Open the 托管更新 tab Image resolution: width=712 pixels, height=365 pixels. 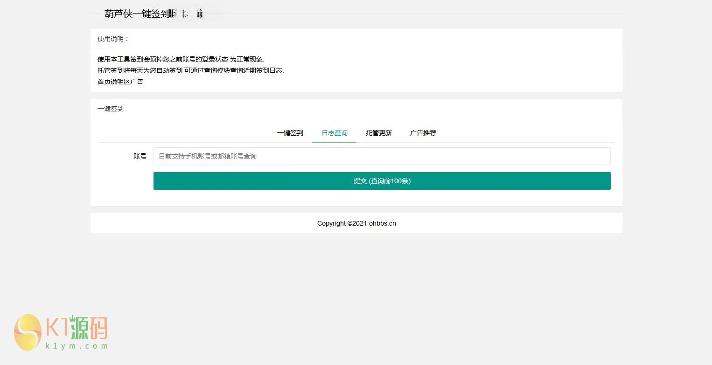(378, 133)
